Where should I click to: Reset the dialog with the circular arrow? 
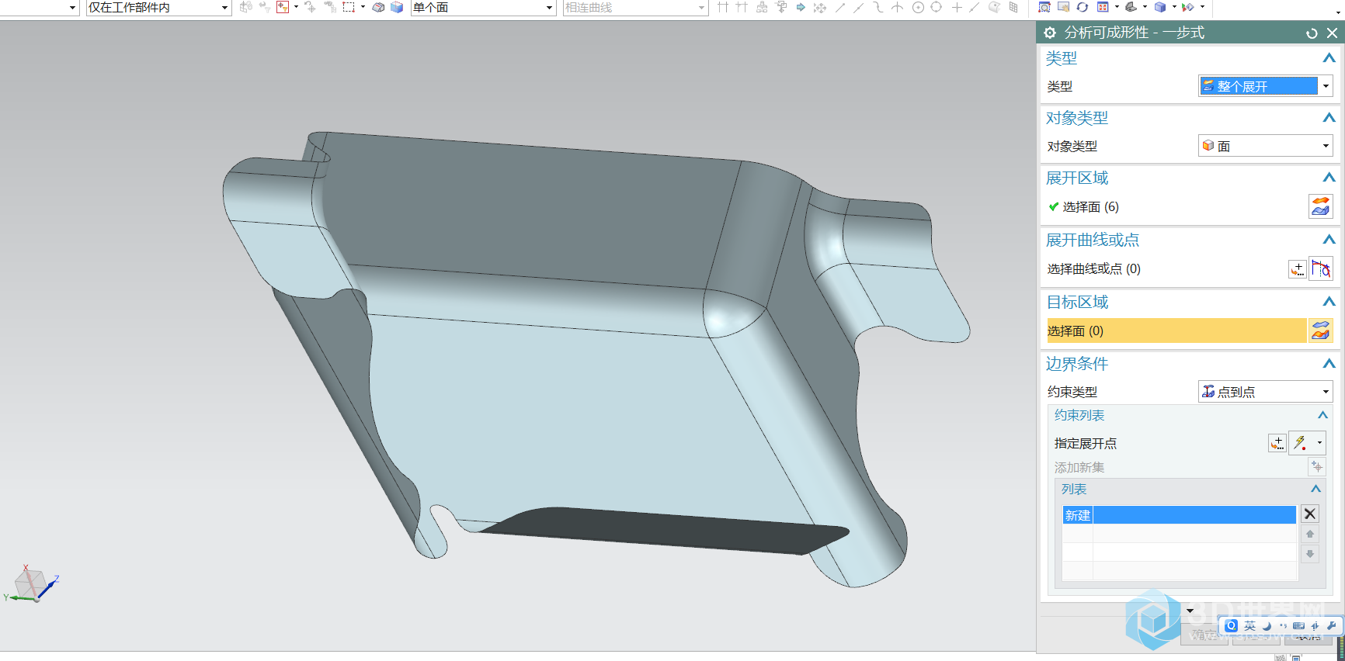click(1312, 33)
